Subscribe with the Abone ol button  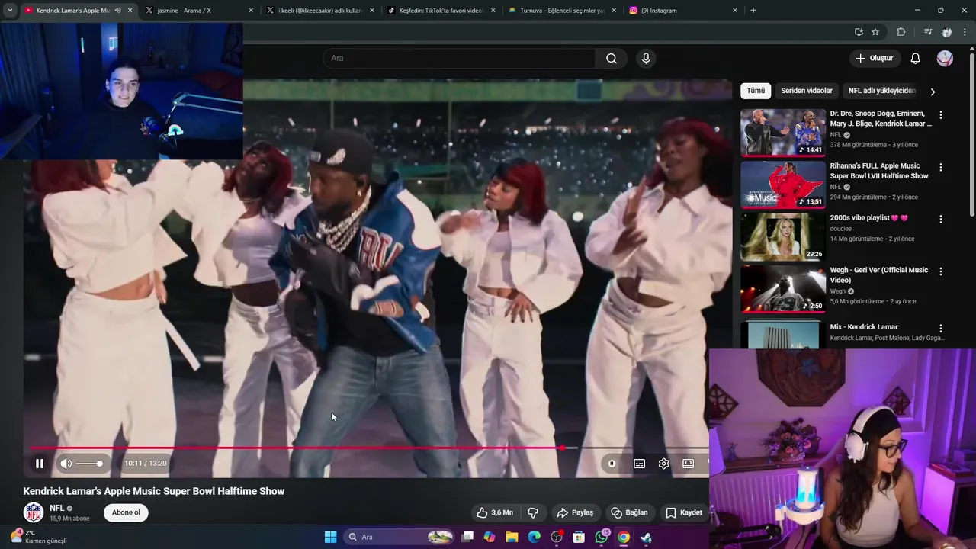(x=126, y=512)
